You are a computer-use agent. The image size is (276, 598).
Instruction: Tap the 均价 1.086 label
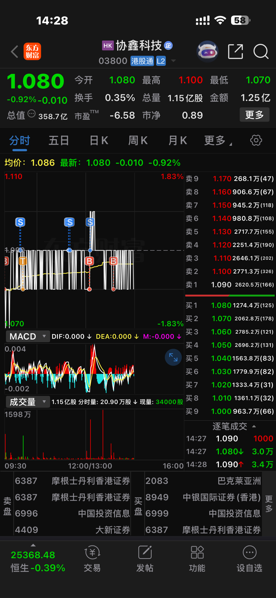(x=29, y=163)
